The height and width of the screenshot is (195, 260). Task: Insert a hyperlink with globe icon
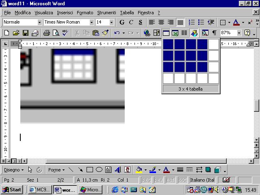[147, 33]
